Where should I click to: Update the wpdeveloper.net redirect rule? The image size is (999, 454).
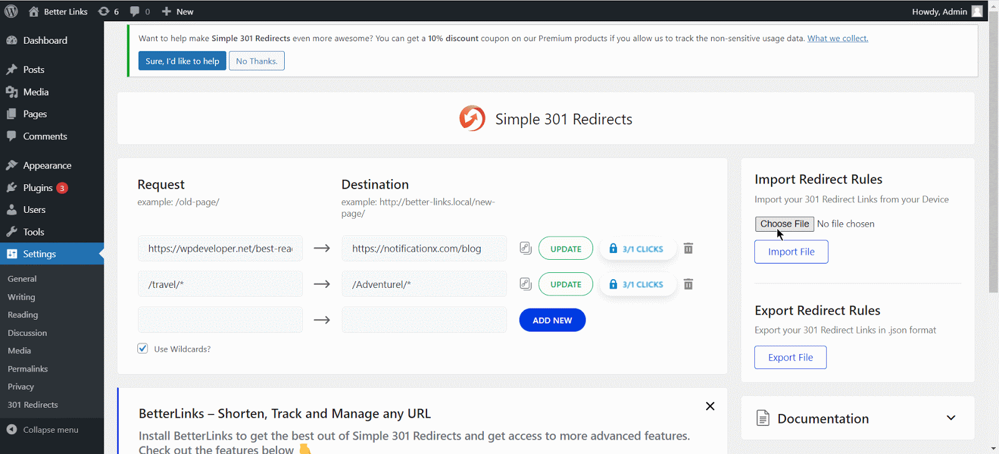click(x=566, y=249)
